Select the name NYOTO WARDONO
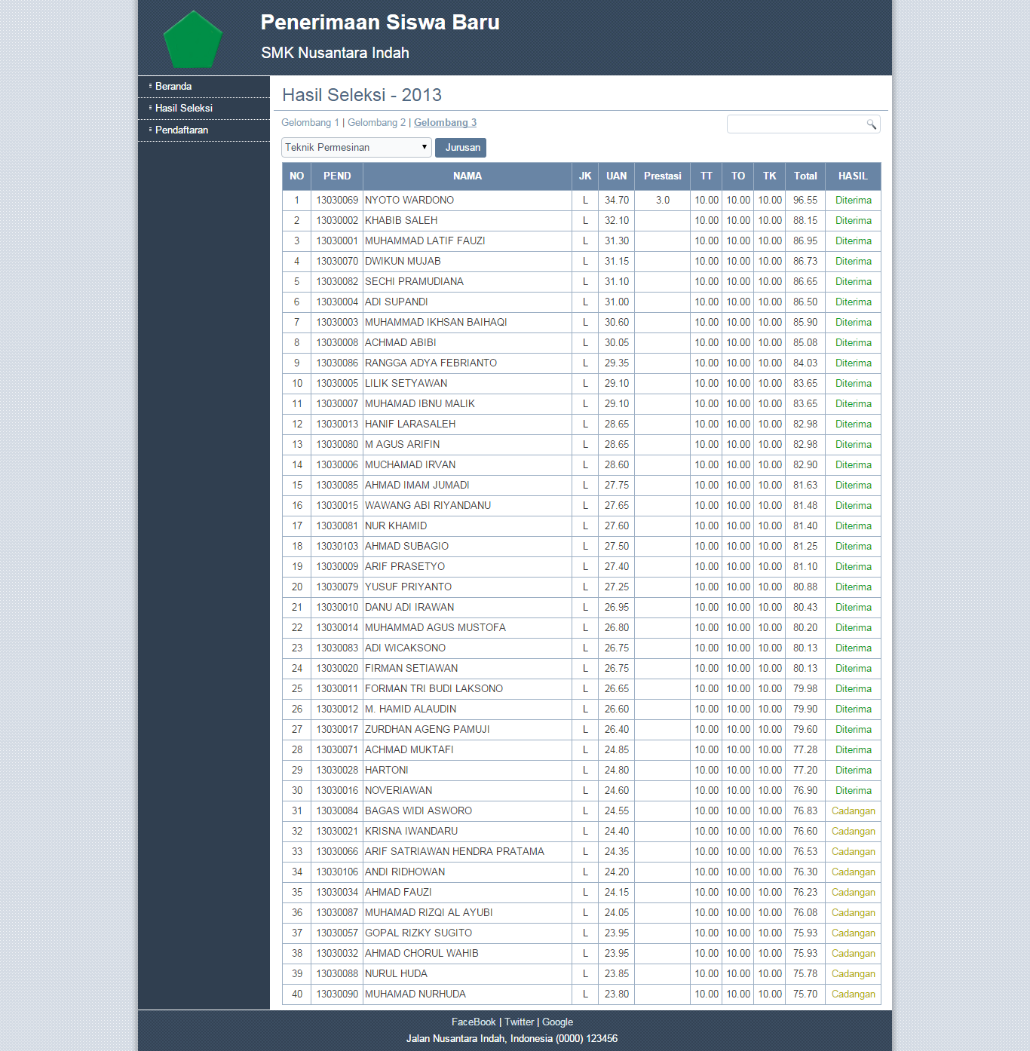 409,200
